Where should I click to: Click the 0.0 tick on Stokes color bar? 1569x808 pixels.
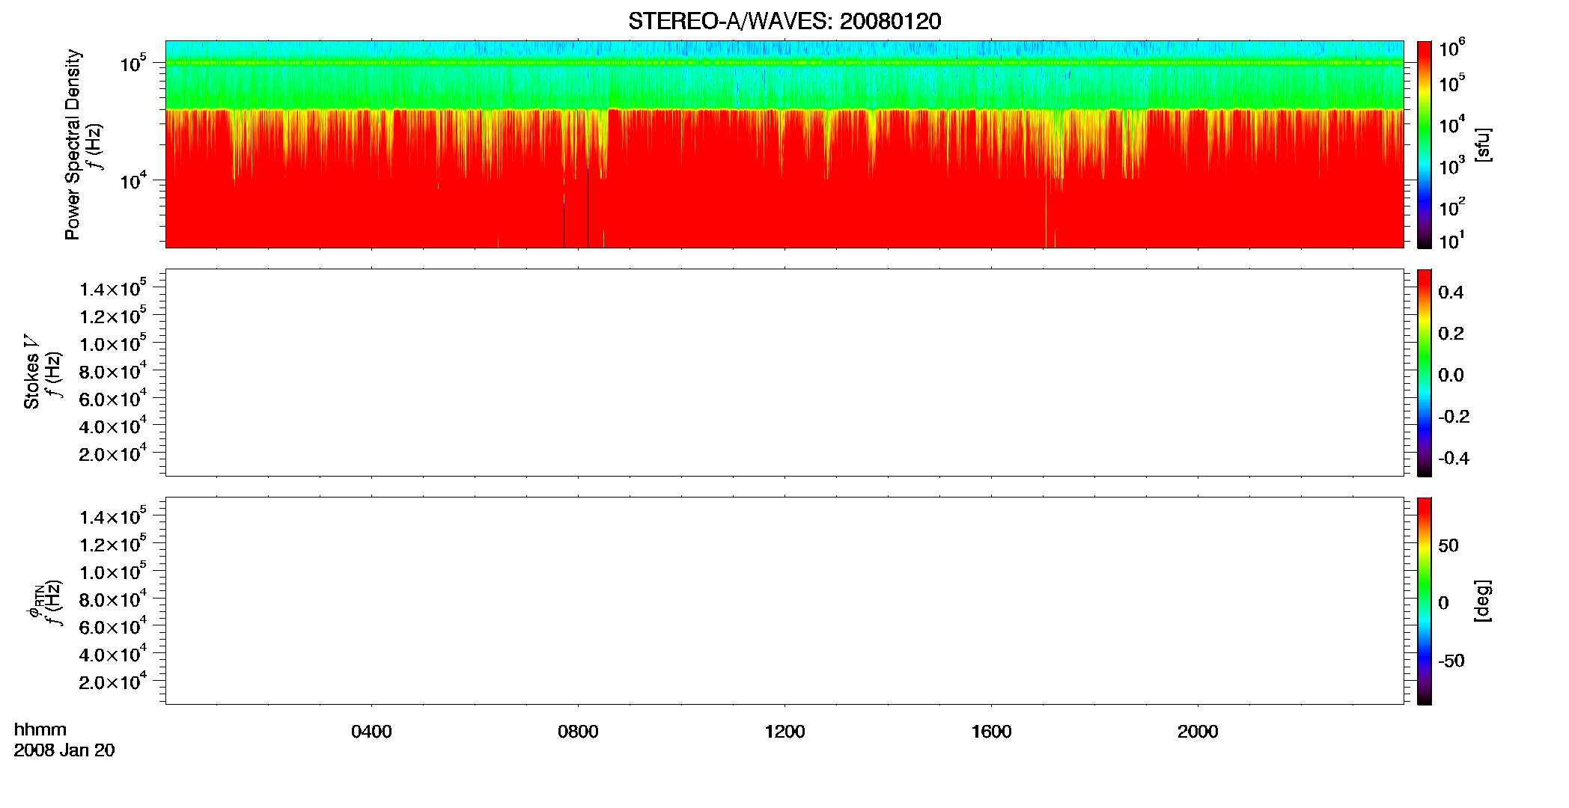pyautogui.click(x=1451, y=376)
